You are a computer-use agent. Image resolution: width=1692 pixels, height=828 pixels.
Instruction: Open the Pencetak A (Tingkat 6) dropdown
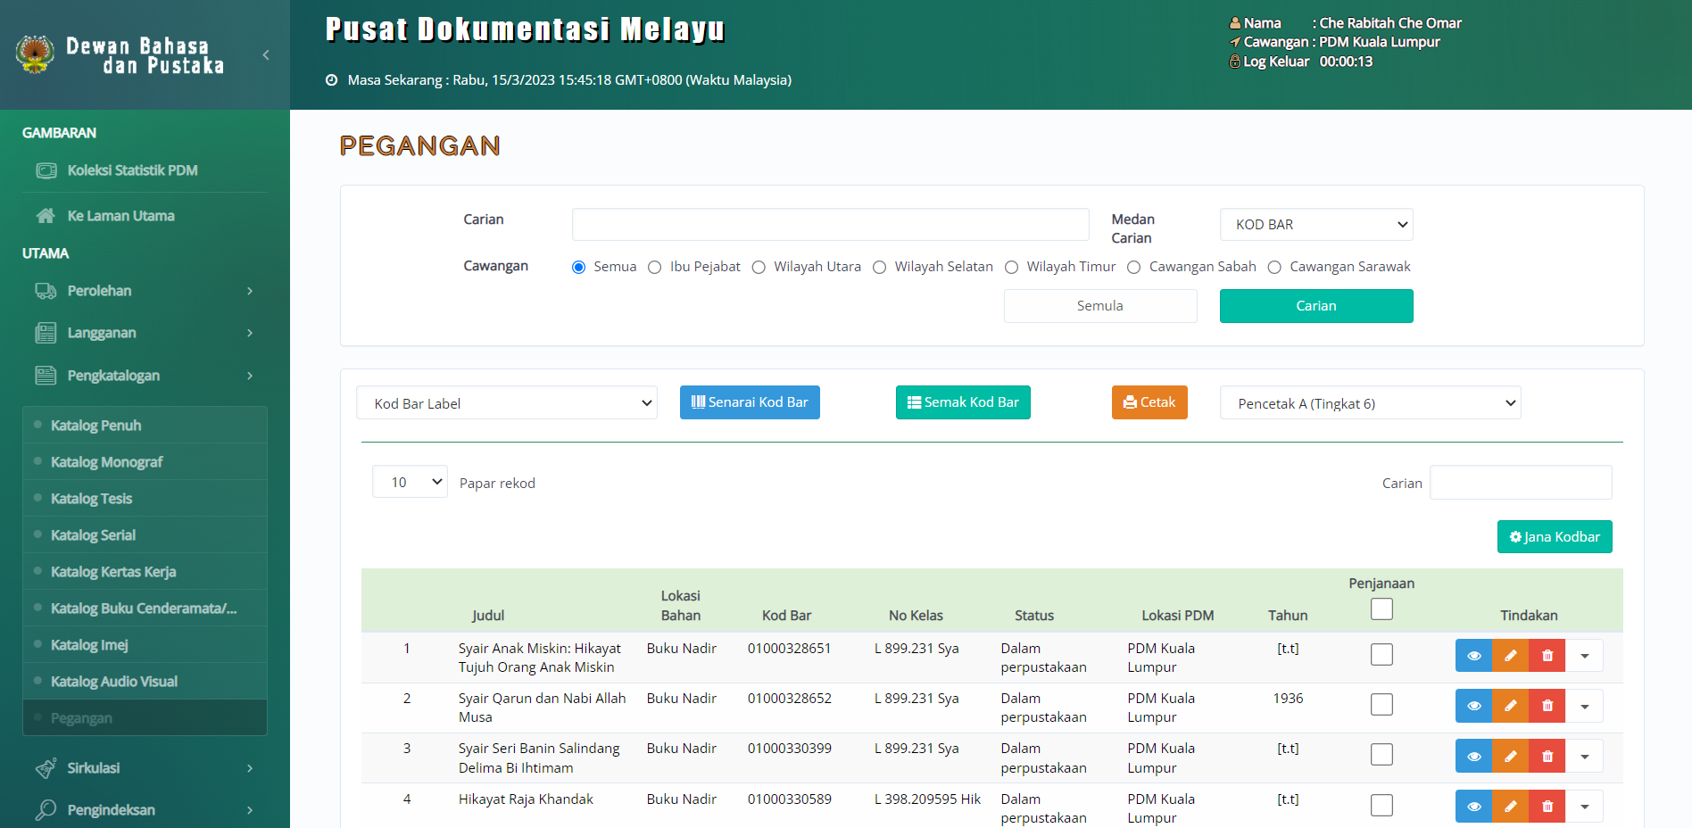point(1370,403)
